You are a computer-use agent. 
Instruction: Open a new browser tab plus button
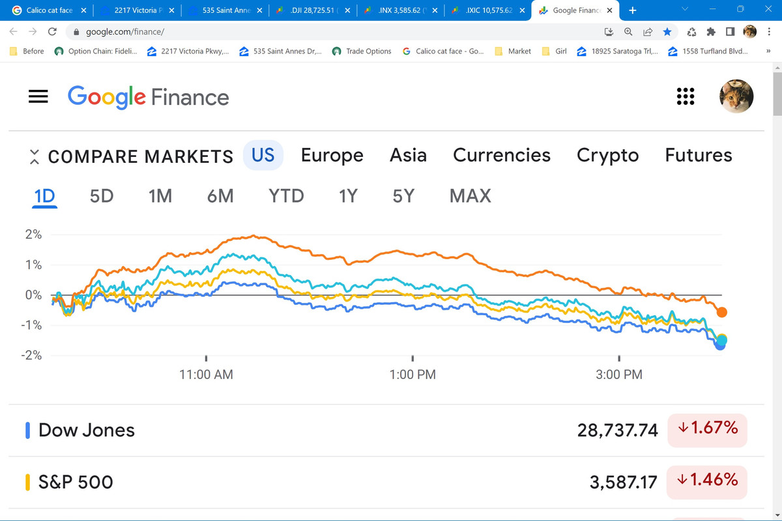pos(632,10)
